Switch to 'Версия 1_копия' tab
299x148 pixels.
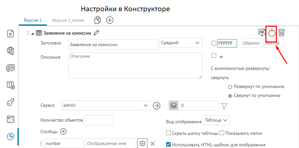pos(68,20)
